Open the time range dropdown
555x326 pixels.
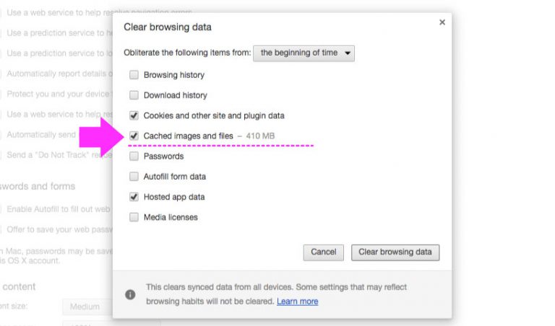(304, 53)
